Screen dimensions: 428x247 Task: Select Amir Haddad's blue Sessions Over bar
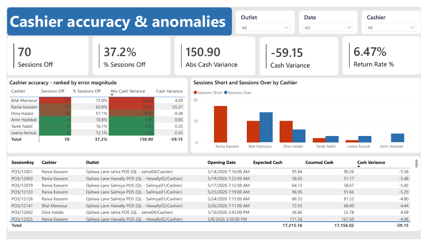pos(397,138)
